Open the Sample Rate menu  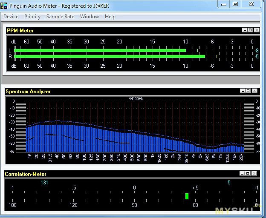point(60,17)
